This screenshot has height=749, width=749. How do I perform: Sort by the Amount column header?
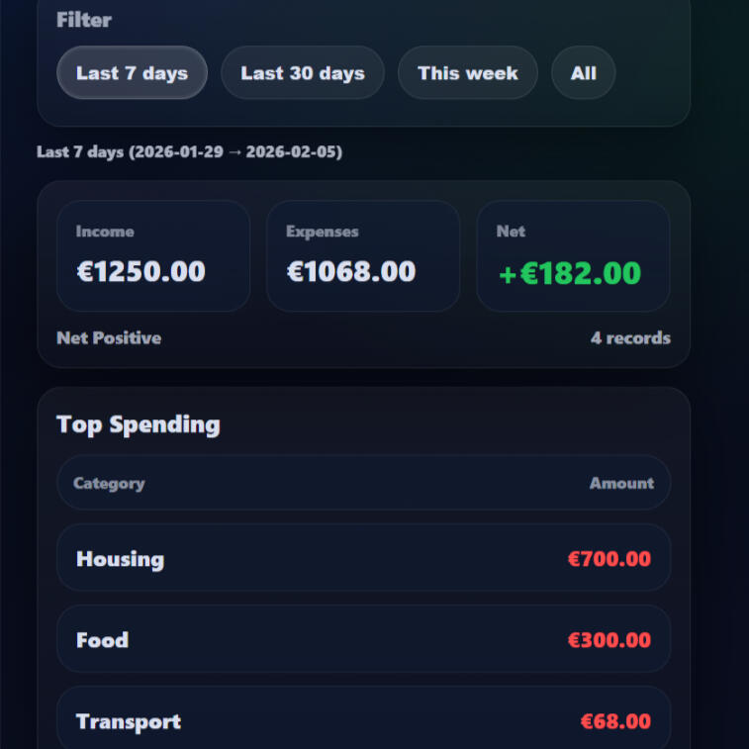621,484
